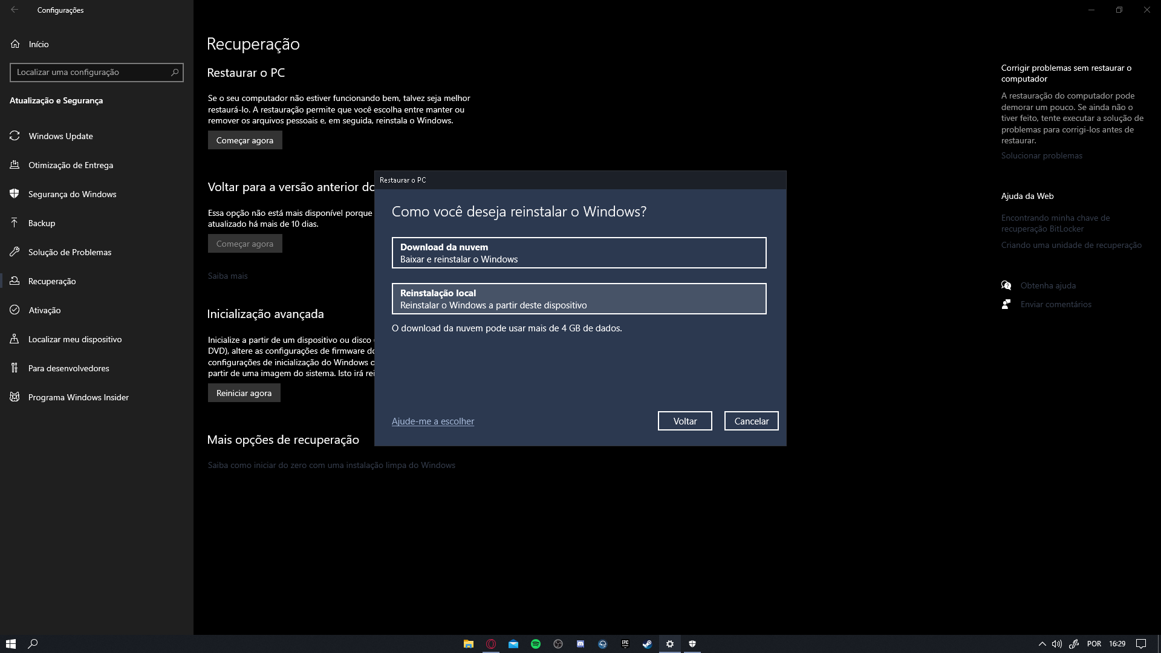
Task: Click the POR language indicator
Action: tap(1094, 644)
